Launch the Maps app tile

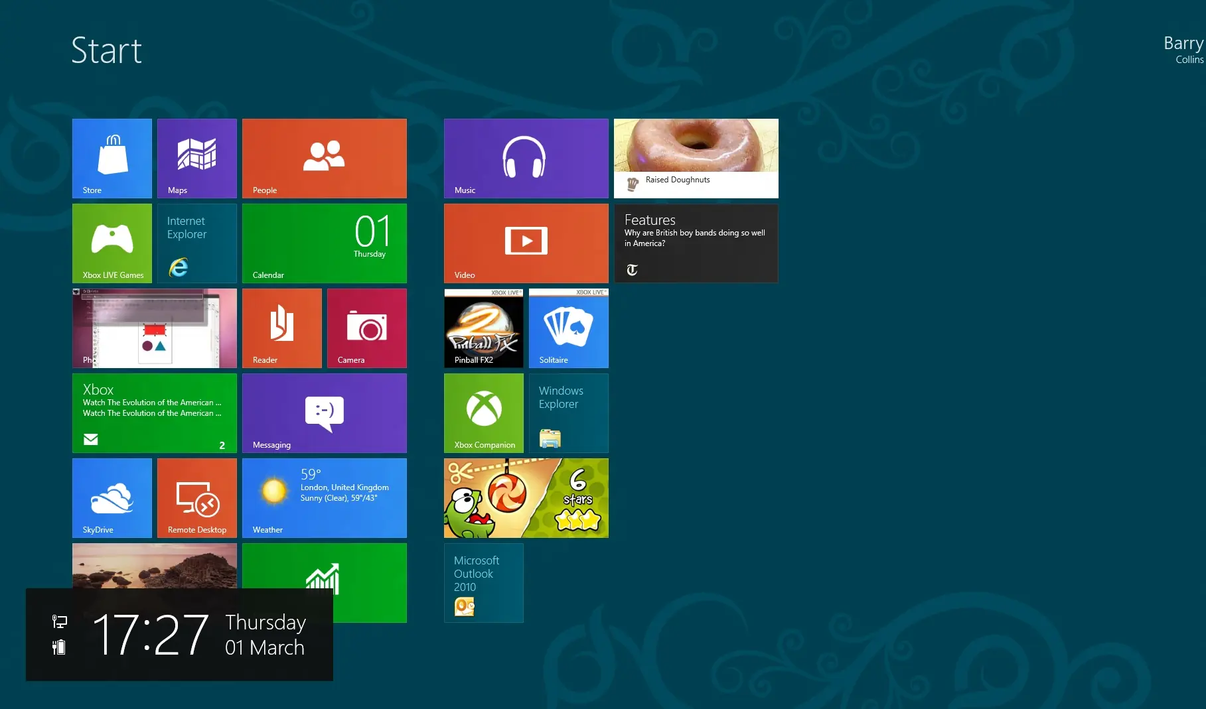(197, 159)
